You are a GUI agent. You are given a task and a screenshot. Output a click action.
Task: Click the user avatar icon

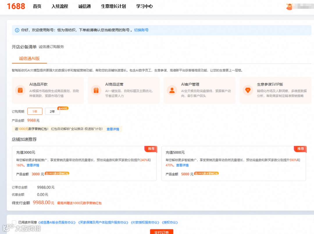[x=289, y=7]
